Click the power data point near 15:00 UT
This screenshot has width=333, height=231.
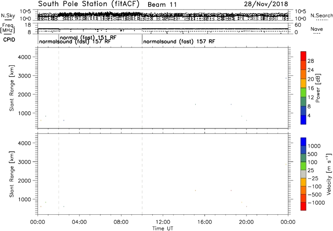pos(195,104)
